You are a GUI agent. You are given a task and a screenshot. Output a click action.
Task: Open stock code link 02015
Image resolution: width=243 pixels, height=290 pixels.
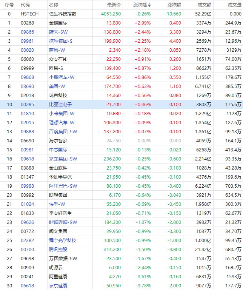tap(27, 123)
